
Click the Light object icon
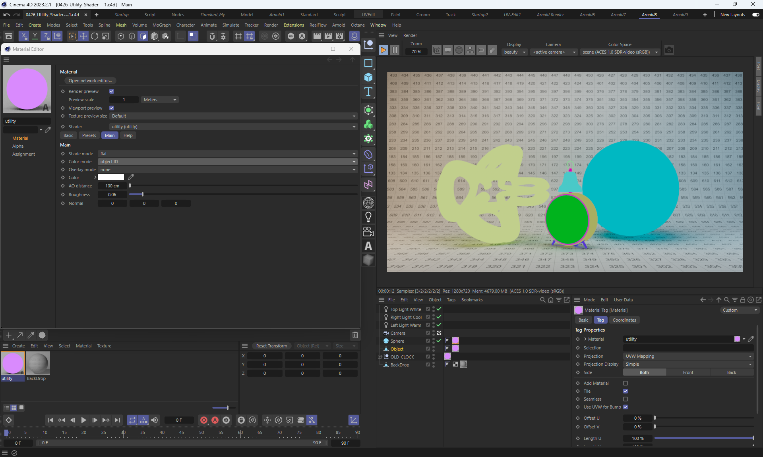(x=368, y=217)
